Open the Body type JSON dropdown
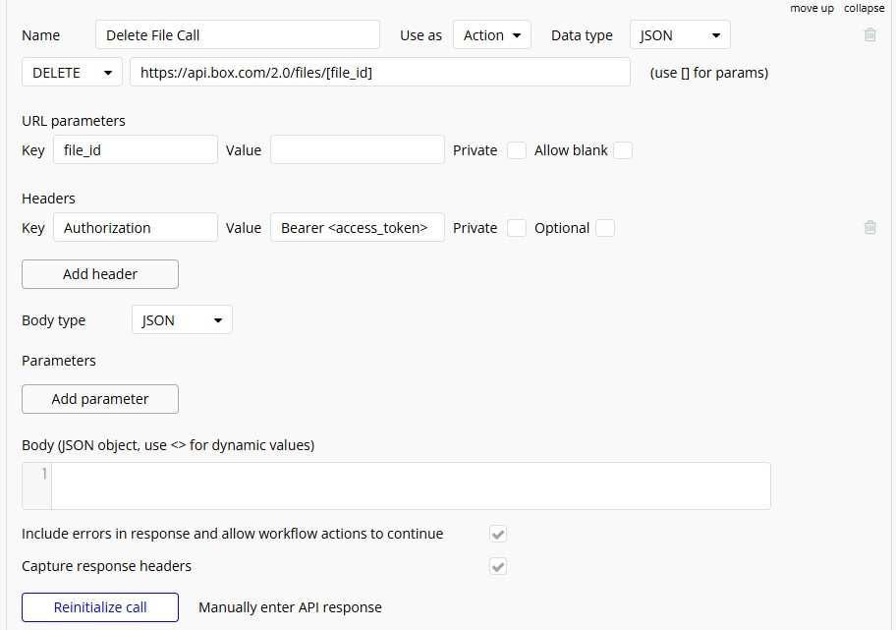Screen dimensions: 896x630 (x=182, y=319)
